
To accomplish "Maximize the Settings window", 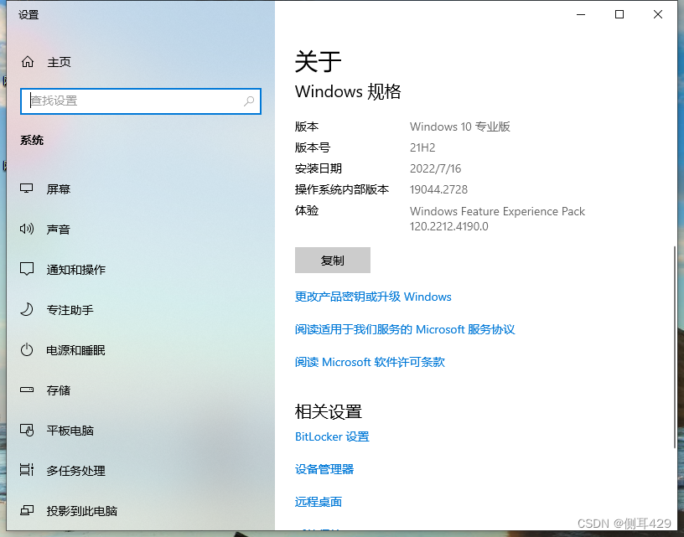I will coord(619,14).
